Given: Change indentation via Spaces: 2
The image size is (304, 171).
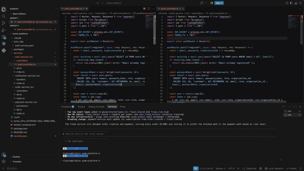Looking at the screenshot, I should [220, 168].
